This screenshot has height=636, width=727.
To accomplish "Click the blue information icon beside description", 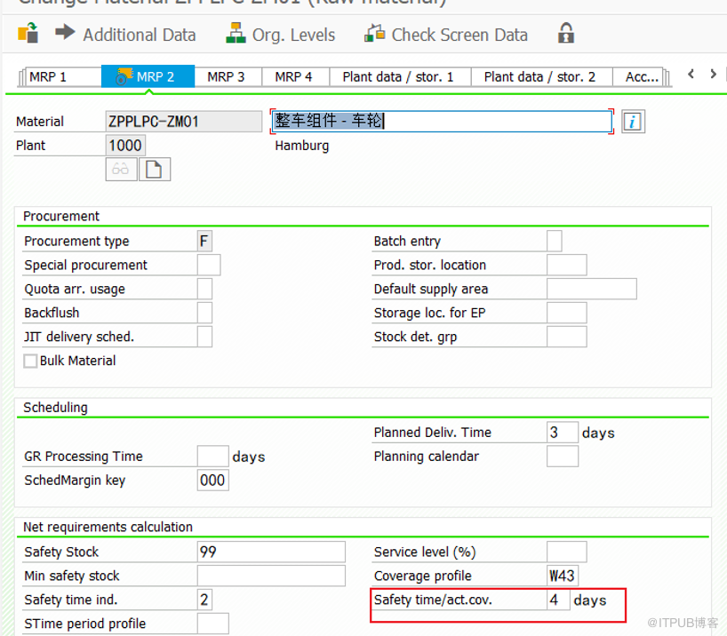I will (x=633, y=122).
